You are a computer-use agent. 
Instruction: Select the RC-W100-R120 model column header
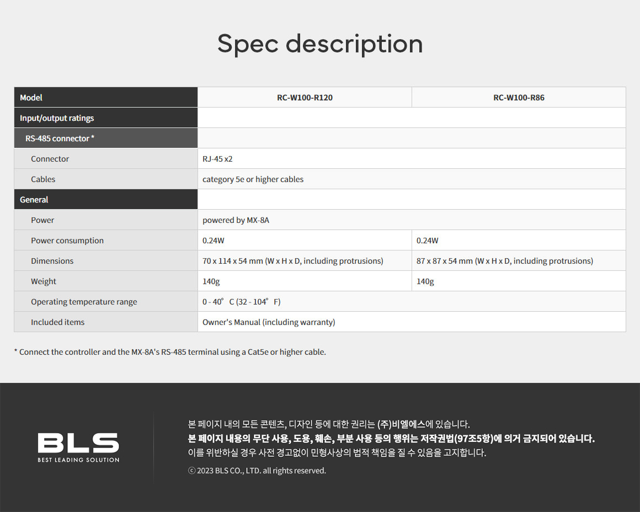[305, 97]
